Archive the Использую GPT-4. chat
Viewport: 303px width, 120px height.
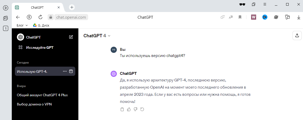71,71
